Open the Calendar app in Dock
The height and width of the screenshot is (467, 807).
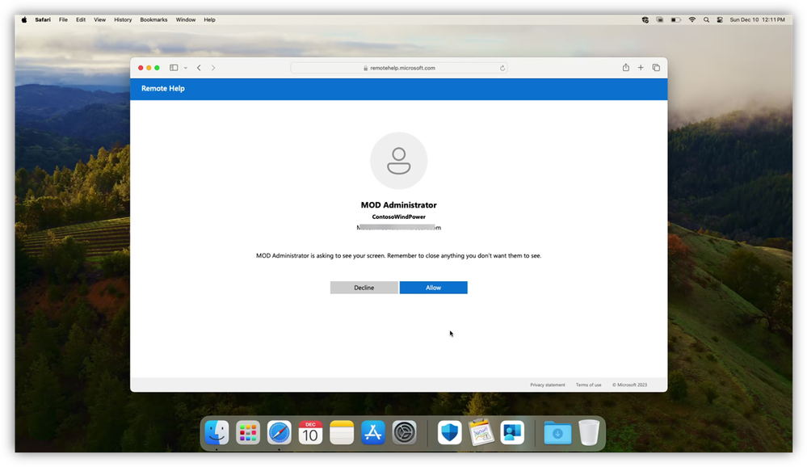pyautogui.click(x=310, y=432)
